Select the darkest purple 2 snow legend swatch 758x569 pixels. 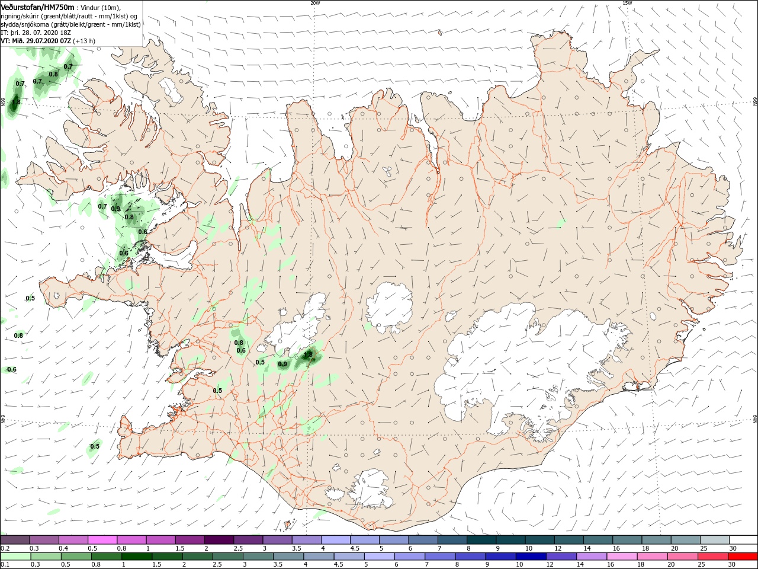click(219, 540)
